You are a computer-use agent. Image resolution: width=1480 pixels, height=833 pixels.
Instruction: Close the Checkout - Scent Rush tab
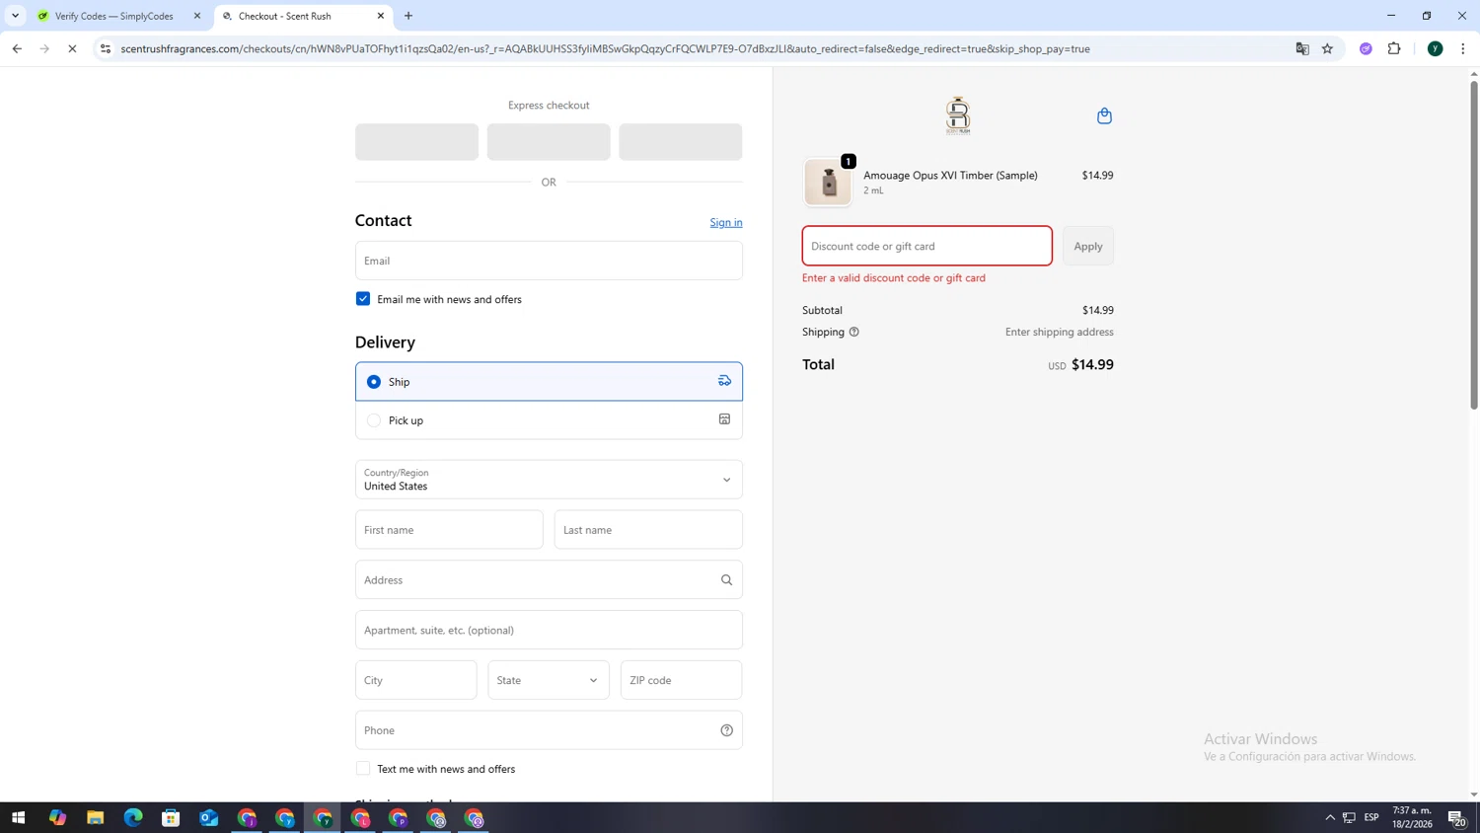pos(381,16)
